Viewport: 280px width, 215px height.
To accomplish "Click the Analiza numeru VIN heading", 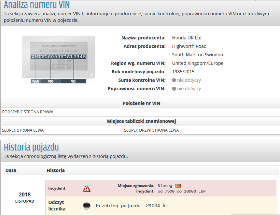I will coord(36,5).
